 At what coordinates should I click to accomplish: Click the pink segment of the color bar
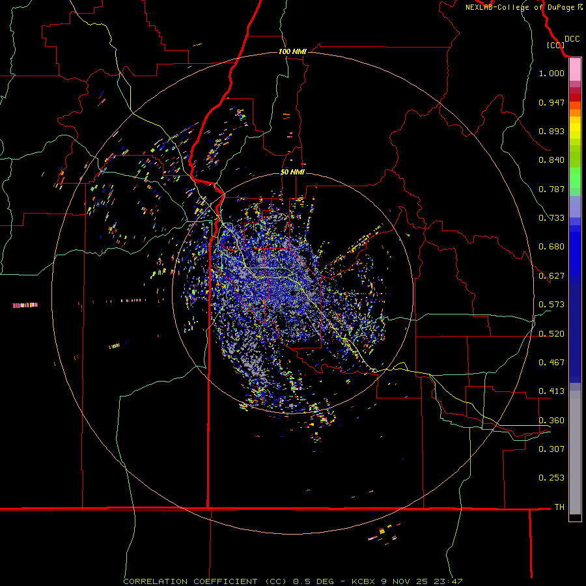click(x=575, y=70)
